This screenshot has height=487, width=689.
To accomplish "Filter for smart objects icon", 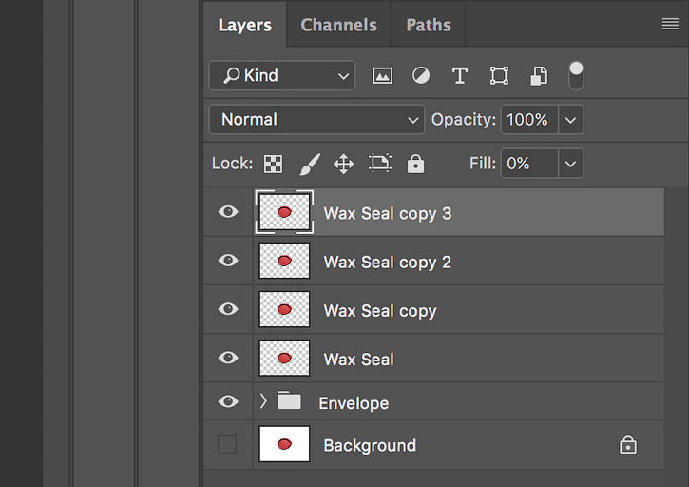I will 538,76.
